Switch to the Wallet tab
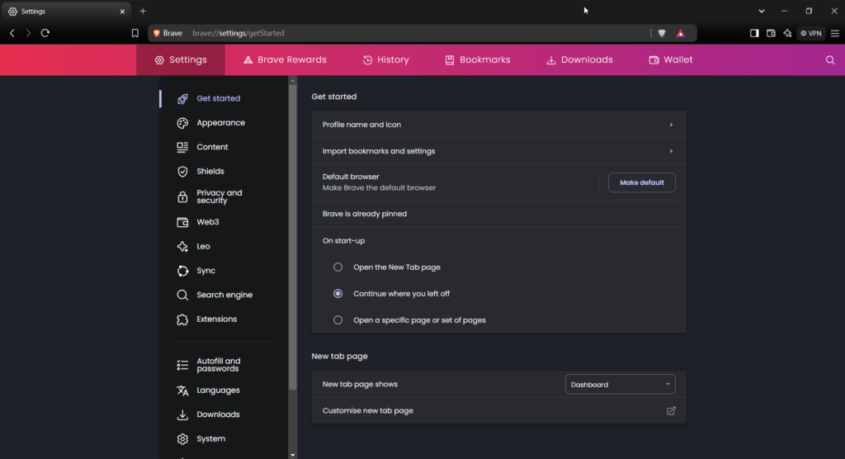 tap(671, 60)
